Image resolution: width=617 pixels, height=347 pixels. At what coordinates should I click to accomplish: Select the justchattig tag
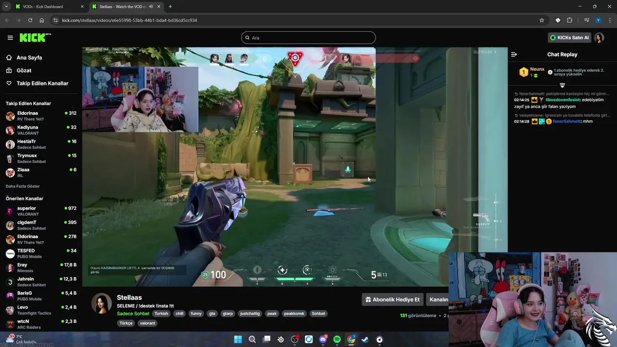(x=250, y=313)
